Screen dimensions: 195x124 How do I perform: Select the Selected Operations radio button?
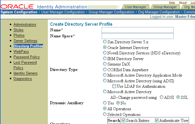[x=105, y=114]
